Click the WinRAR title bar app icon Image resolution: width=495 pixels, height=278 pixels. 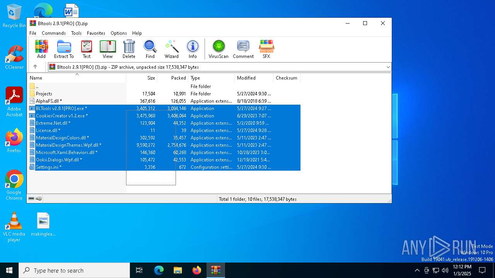tap(33, 23)
